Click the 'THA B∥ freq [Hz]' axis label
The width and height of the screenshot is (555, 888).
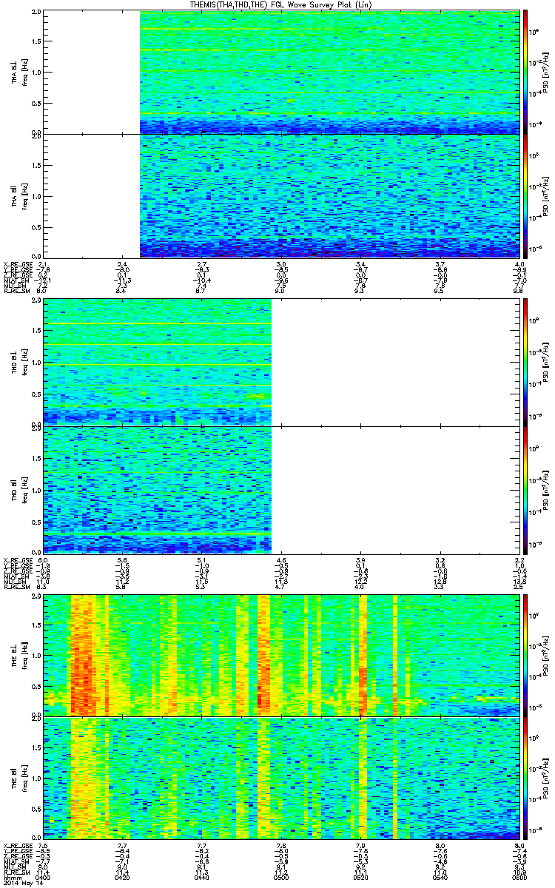pos(19,196)
